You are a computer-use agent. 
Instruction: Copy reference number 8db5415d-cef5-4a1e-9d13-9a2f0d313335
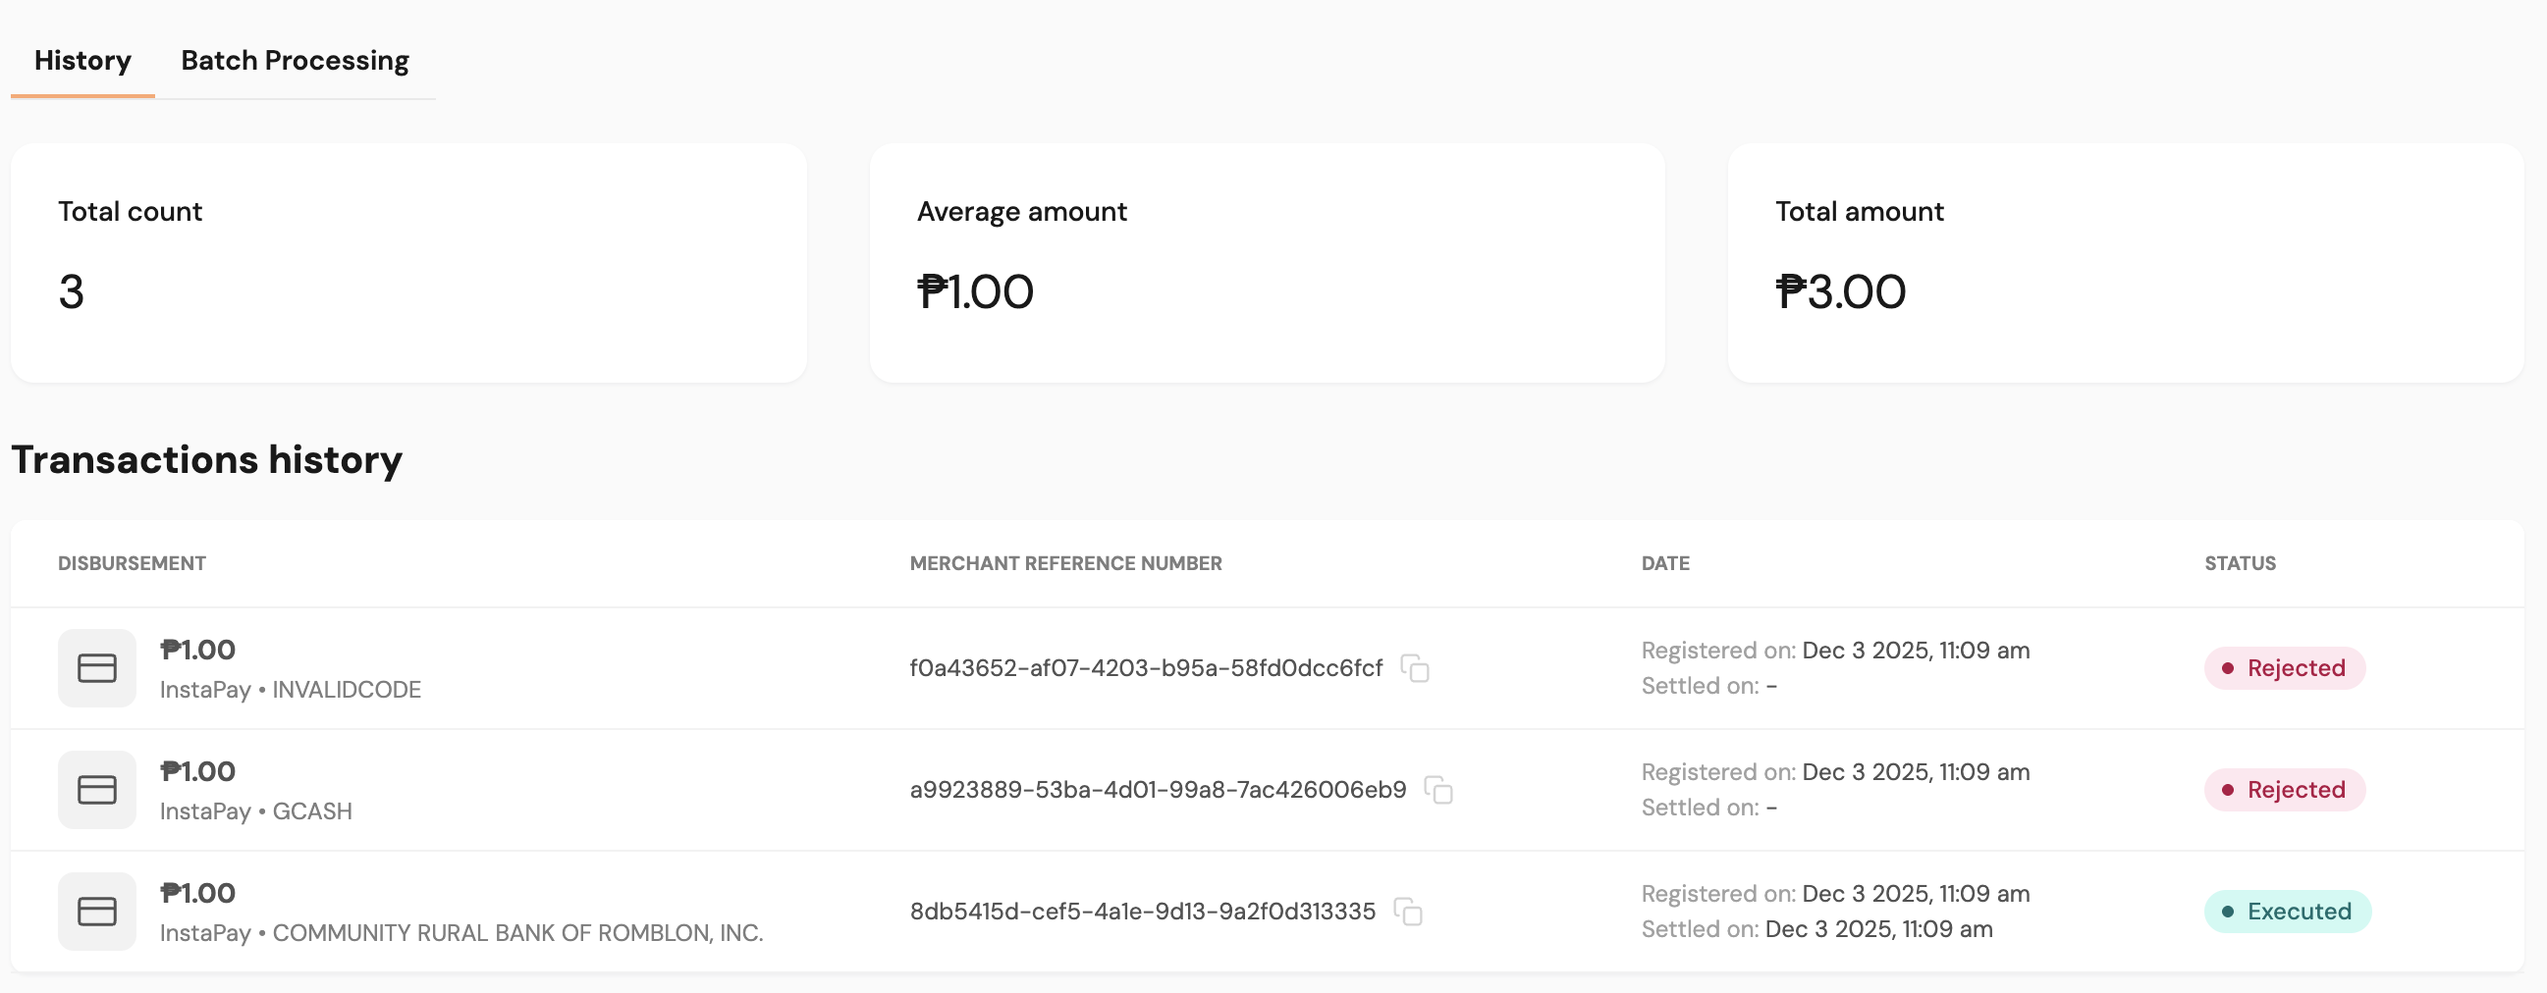tap(1408, 912)
